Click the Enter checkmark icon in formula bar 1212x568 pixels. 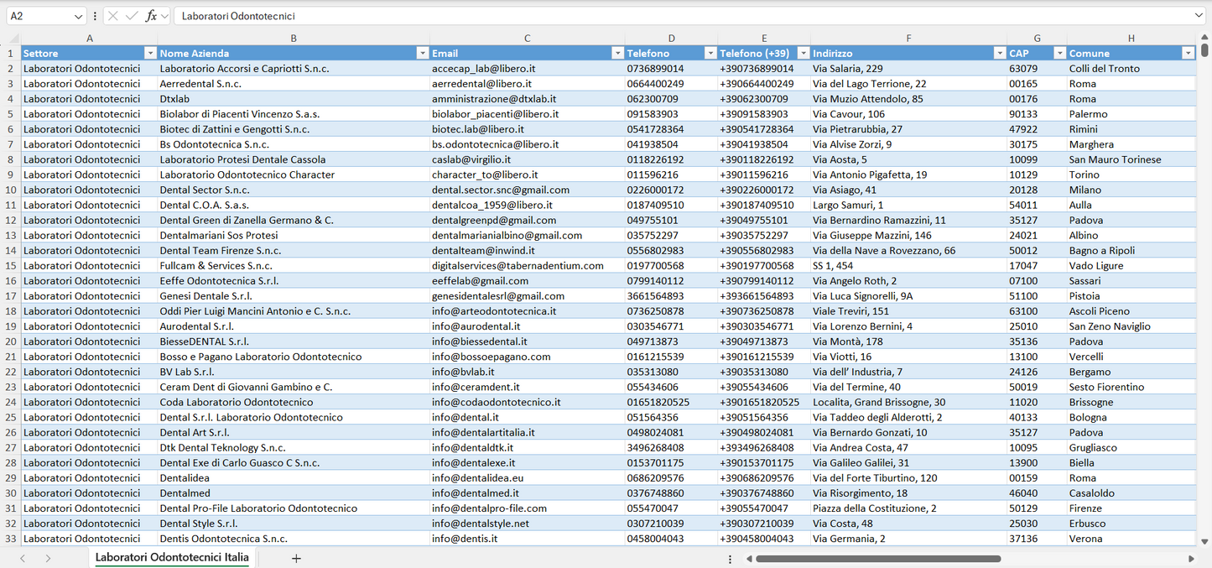click(x=132, y=16)
